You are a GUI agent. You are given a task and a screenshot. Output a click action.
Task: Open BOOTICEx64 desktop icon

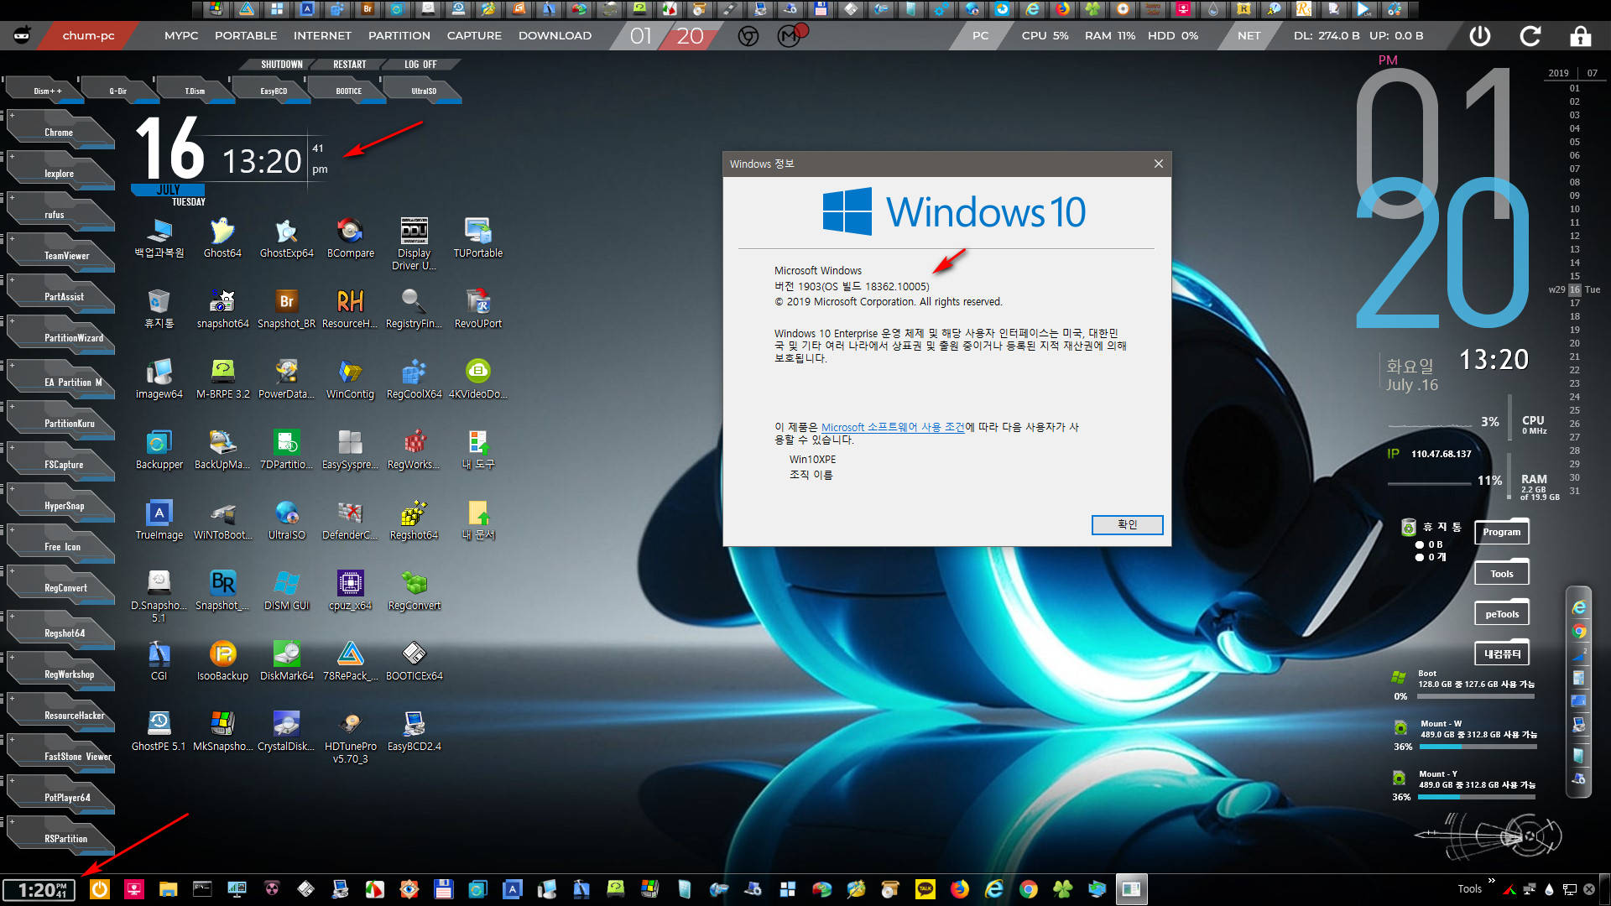(x=414, y=660)
